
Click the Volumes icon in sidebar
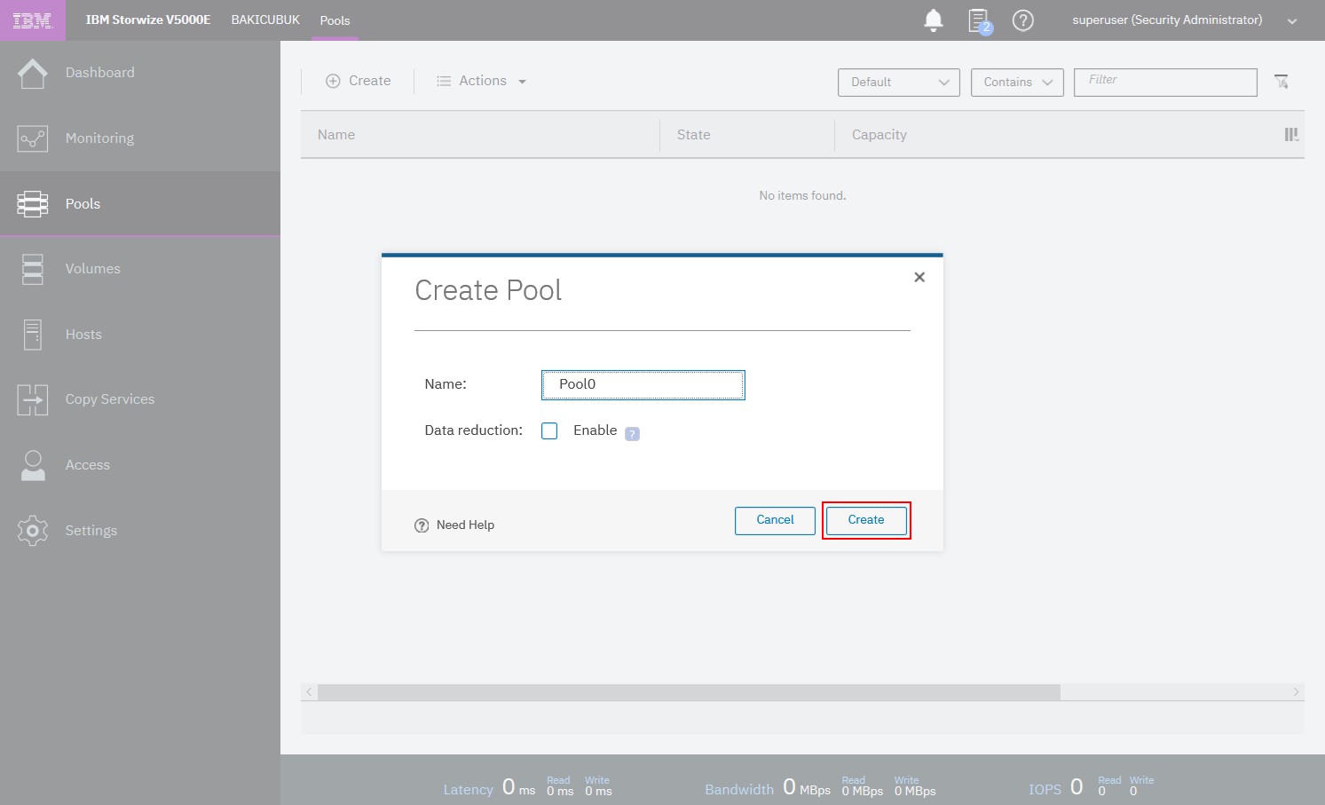pos(33,269)
